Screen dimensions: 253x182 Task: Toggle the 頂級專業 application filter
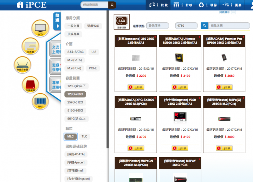click(x=73, y=34)
